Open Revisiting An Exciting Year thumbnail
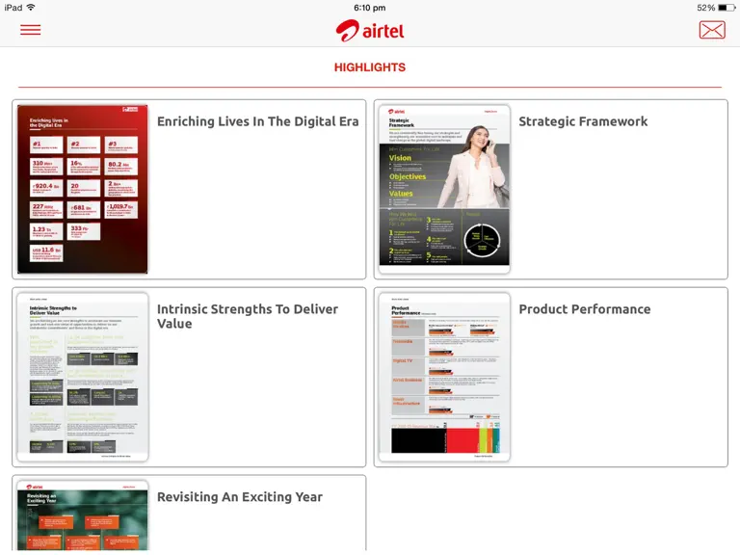 [x=83, y=515]
